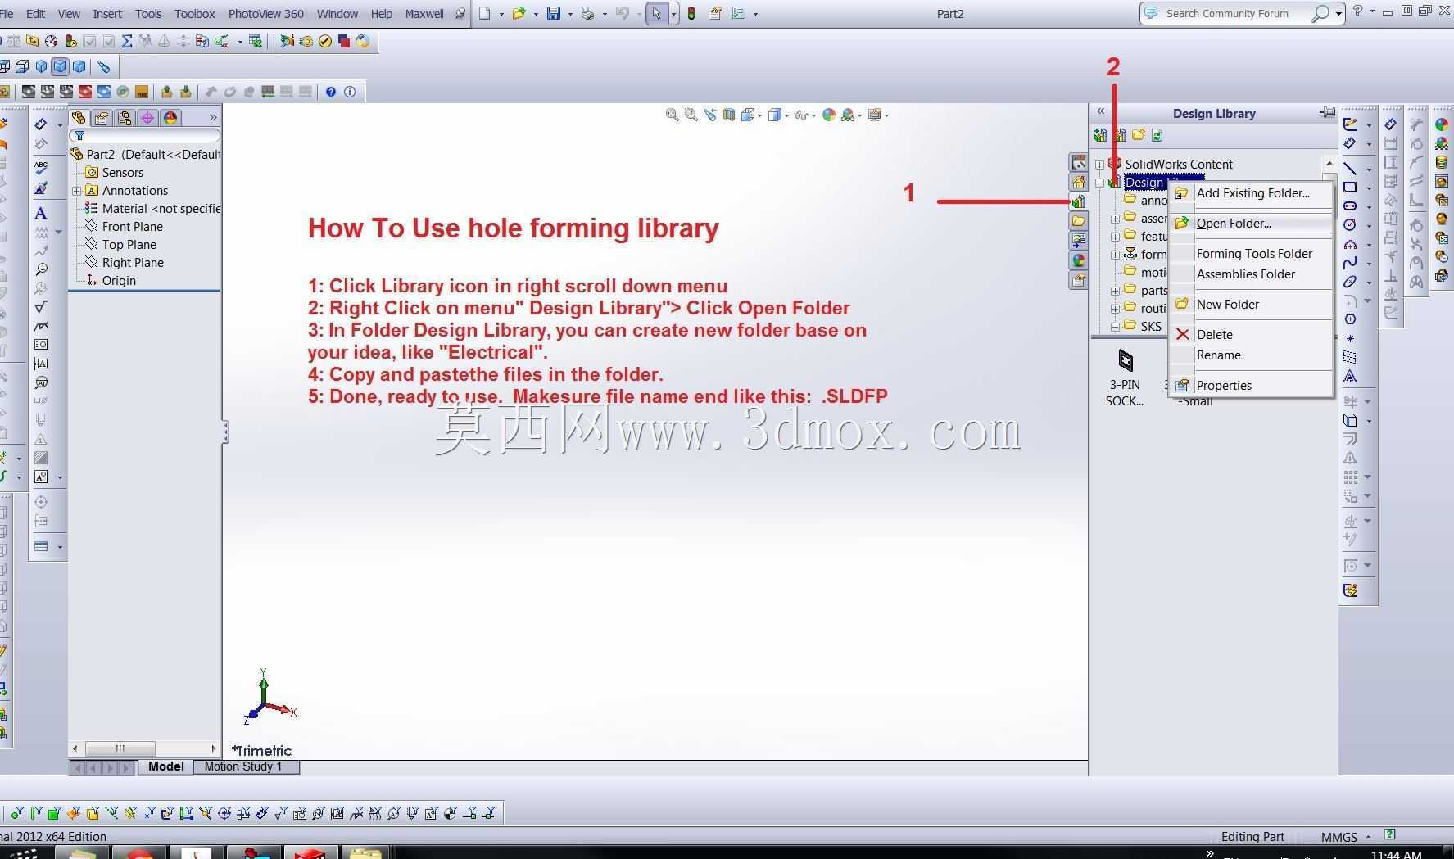Click the Rebuild traffic light icon
The height and width of the screenshot is (859, 1454).
pyautogui.click(x=691, y=13)
